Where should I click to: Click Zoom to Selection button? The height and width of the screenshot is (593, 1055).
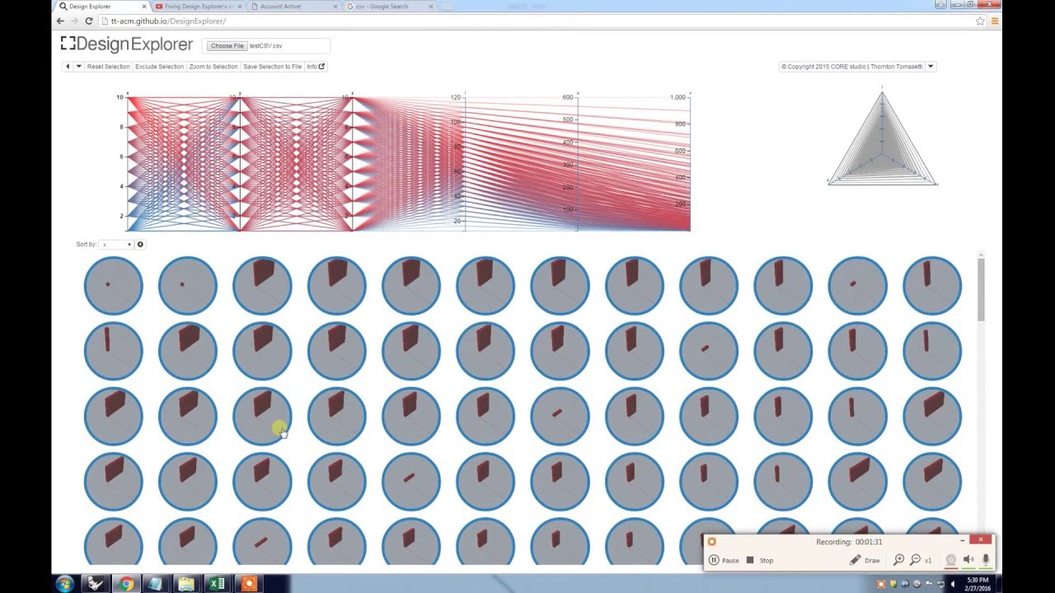213,67
